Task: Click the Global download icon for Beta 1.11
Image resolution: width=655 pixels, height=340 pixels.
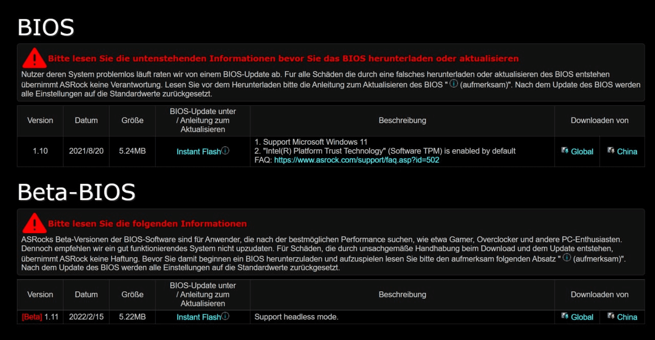Action: pyautogui.click(x=565, y=316)
